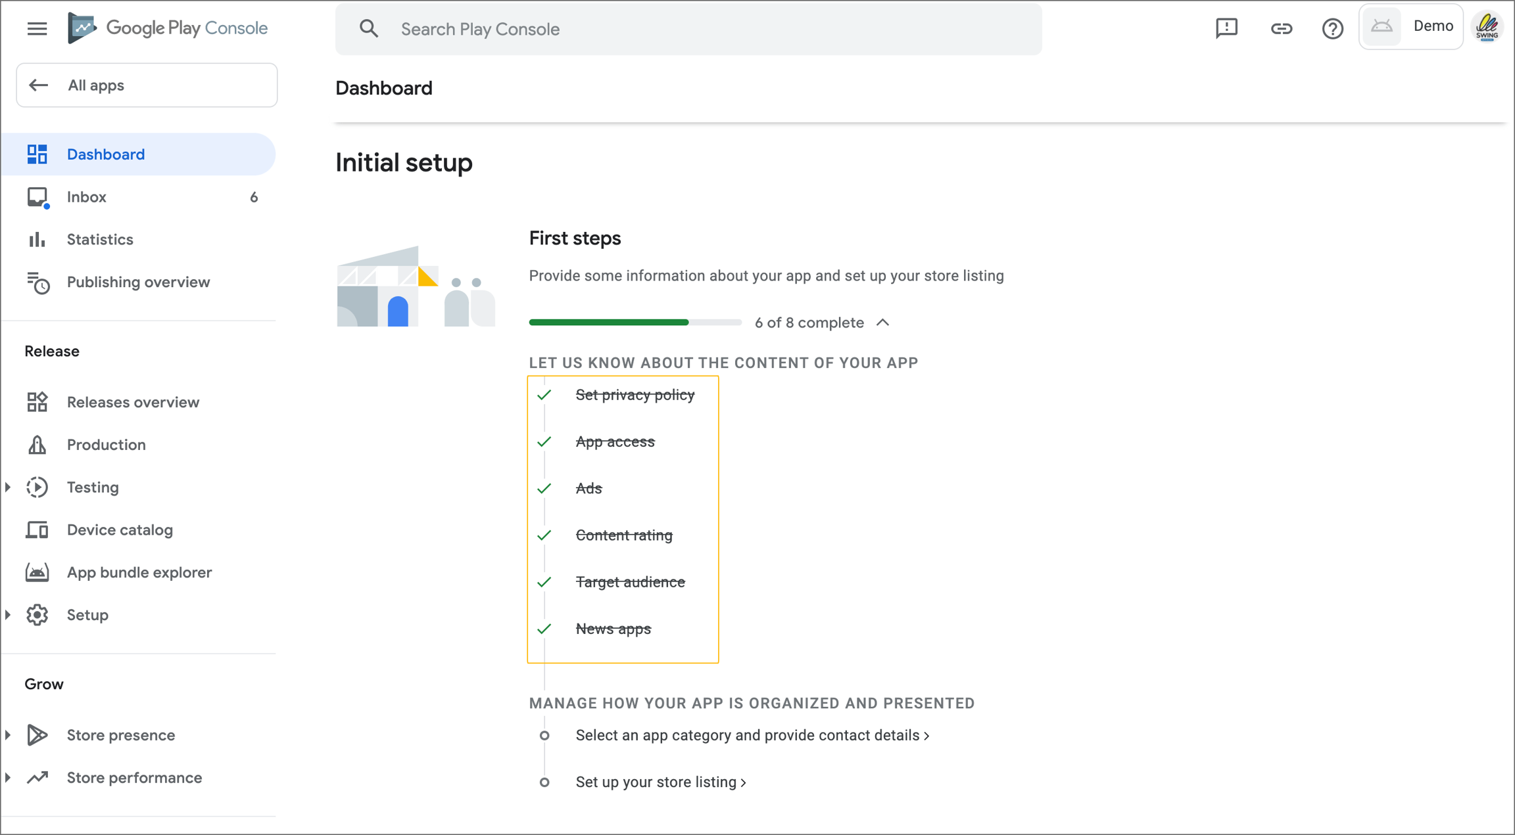
Task: Click the Content rating completed checkmark
Action: [544, 535]
